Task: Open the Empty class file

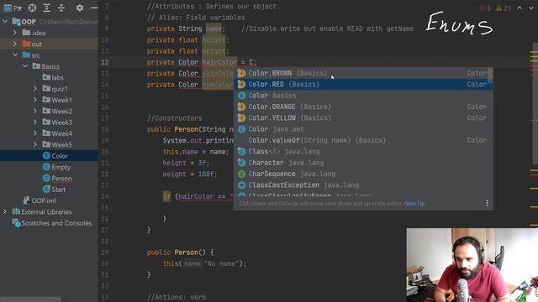Action: point(56,167)
